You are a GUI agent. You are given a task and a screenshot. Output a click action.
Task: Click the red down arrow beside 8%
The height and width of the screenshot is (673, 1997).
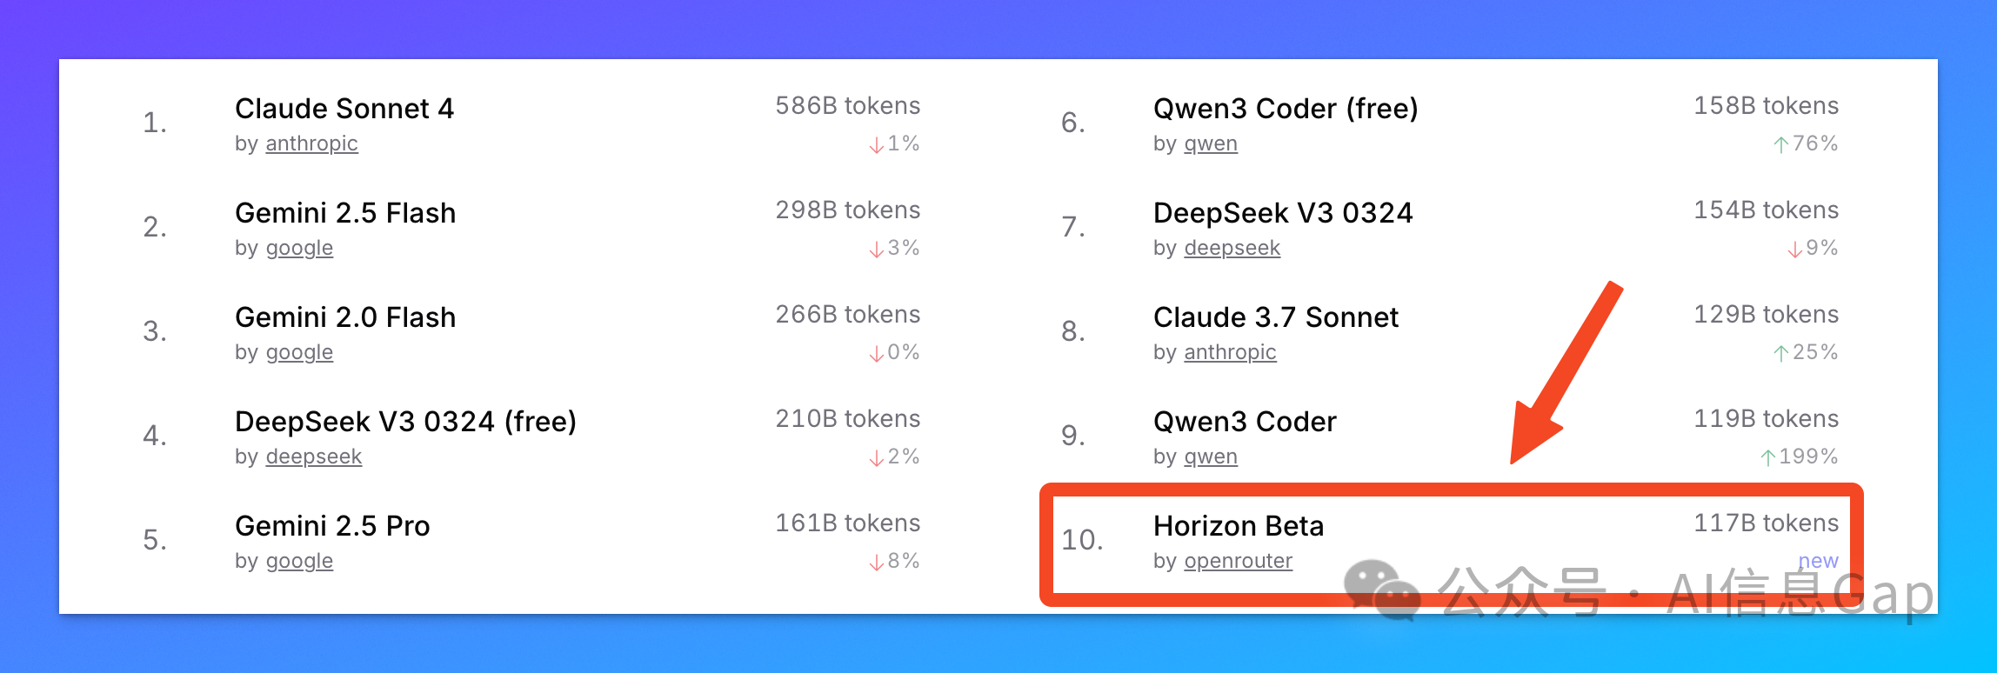pos(876,562)
